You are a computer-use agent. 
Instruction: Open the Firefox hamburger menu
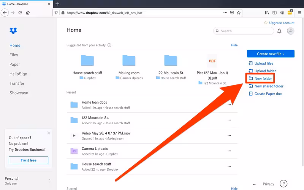(x=299, y=13)
